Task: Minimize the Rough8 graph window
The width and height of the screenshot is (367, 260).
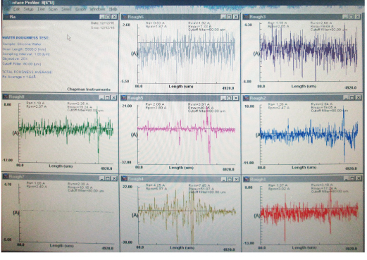Action: click(101, 97)
